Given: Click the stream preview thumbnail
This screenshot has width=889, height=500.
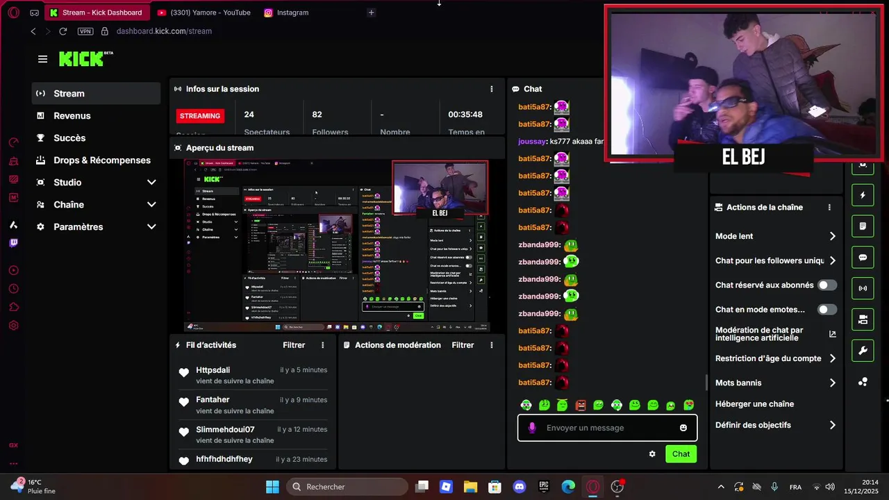Looking at the screenshot, I should coord(337,246).
